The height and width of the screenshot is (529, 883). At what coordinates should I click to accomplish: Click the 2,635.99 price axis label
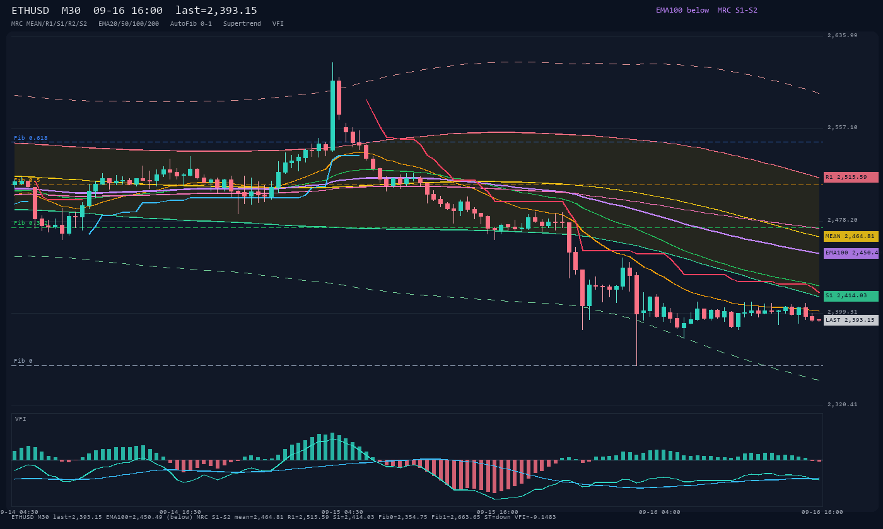843,35
